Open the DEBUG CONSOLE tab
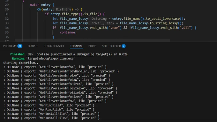Screen dimensions: 217x122 coord(54,46)
